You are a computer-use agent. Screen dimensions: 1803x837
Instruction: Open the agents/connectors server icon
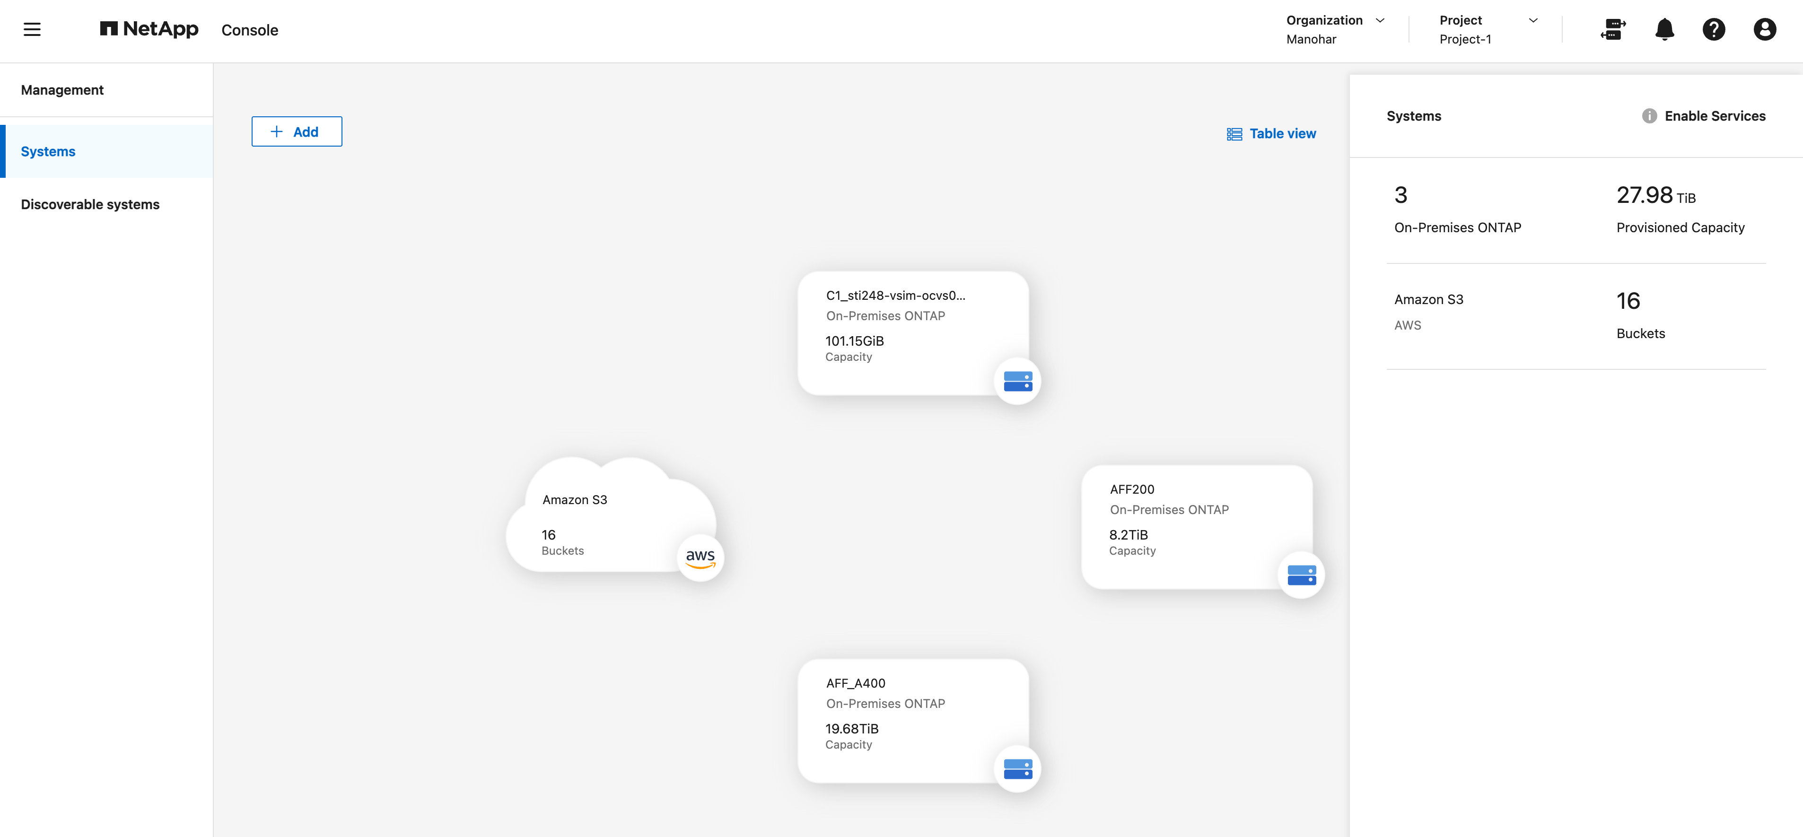tap(1612, 29)
